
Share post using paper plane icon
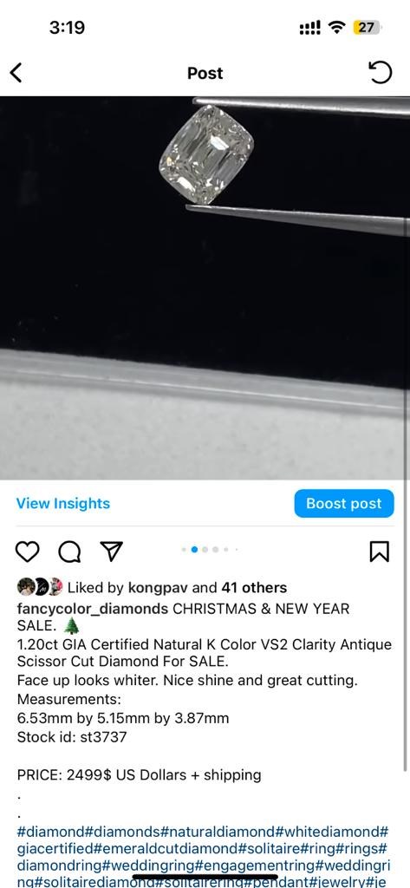111,551
